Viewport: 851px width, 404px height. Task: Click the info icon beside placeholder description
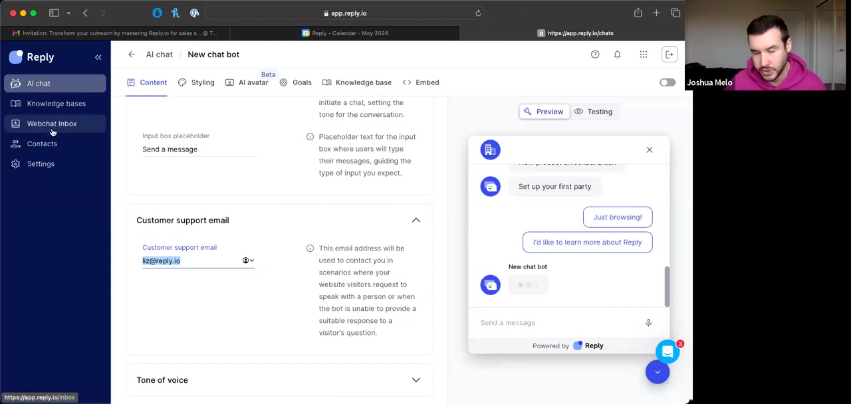310,137
